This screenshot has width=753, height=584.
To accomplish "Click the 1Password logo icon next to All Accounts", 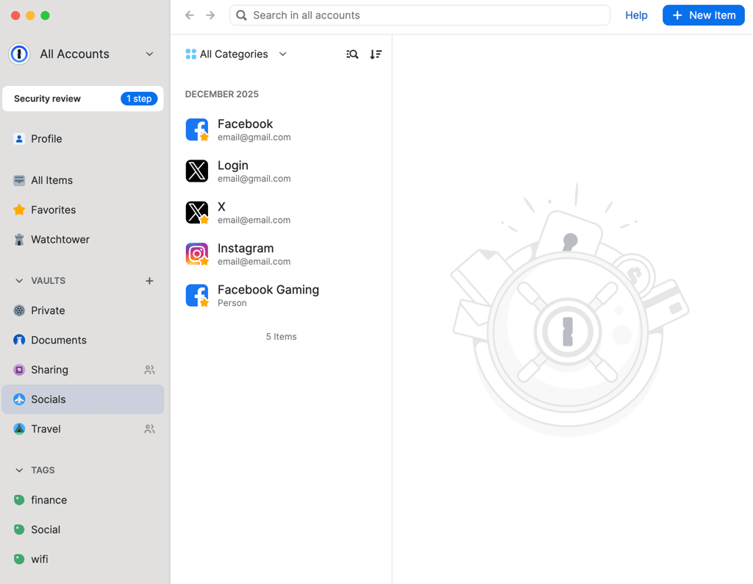I will [19, 54].
